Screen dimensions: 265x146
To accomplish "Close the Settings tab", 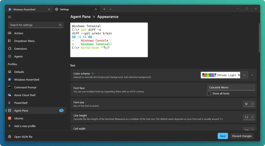I will point(96,10).
